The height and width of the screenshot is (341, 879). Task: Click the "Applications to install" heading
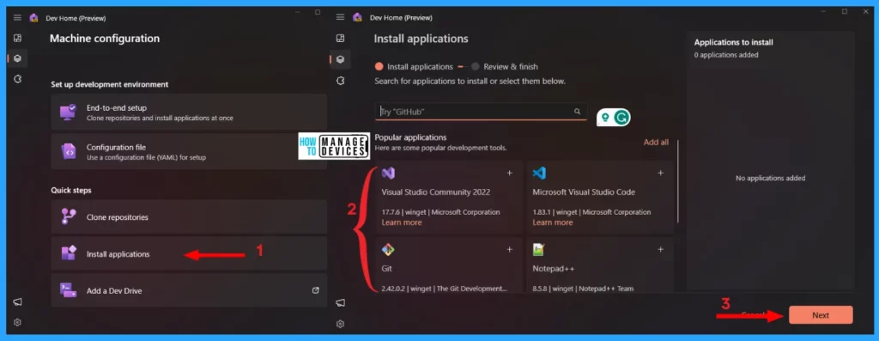(x=734, y=42)
